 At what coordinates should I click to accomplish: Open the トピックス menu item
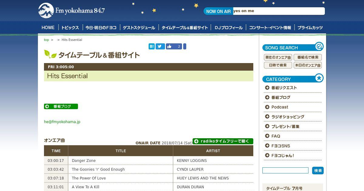[70, 28]
